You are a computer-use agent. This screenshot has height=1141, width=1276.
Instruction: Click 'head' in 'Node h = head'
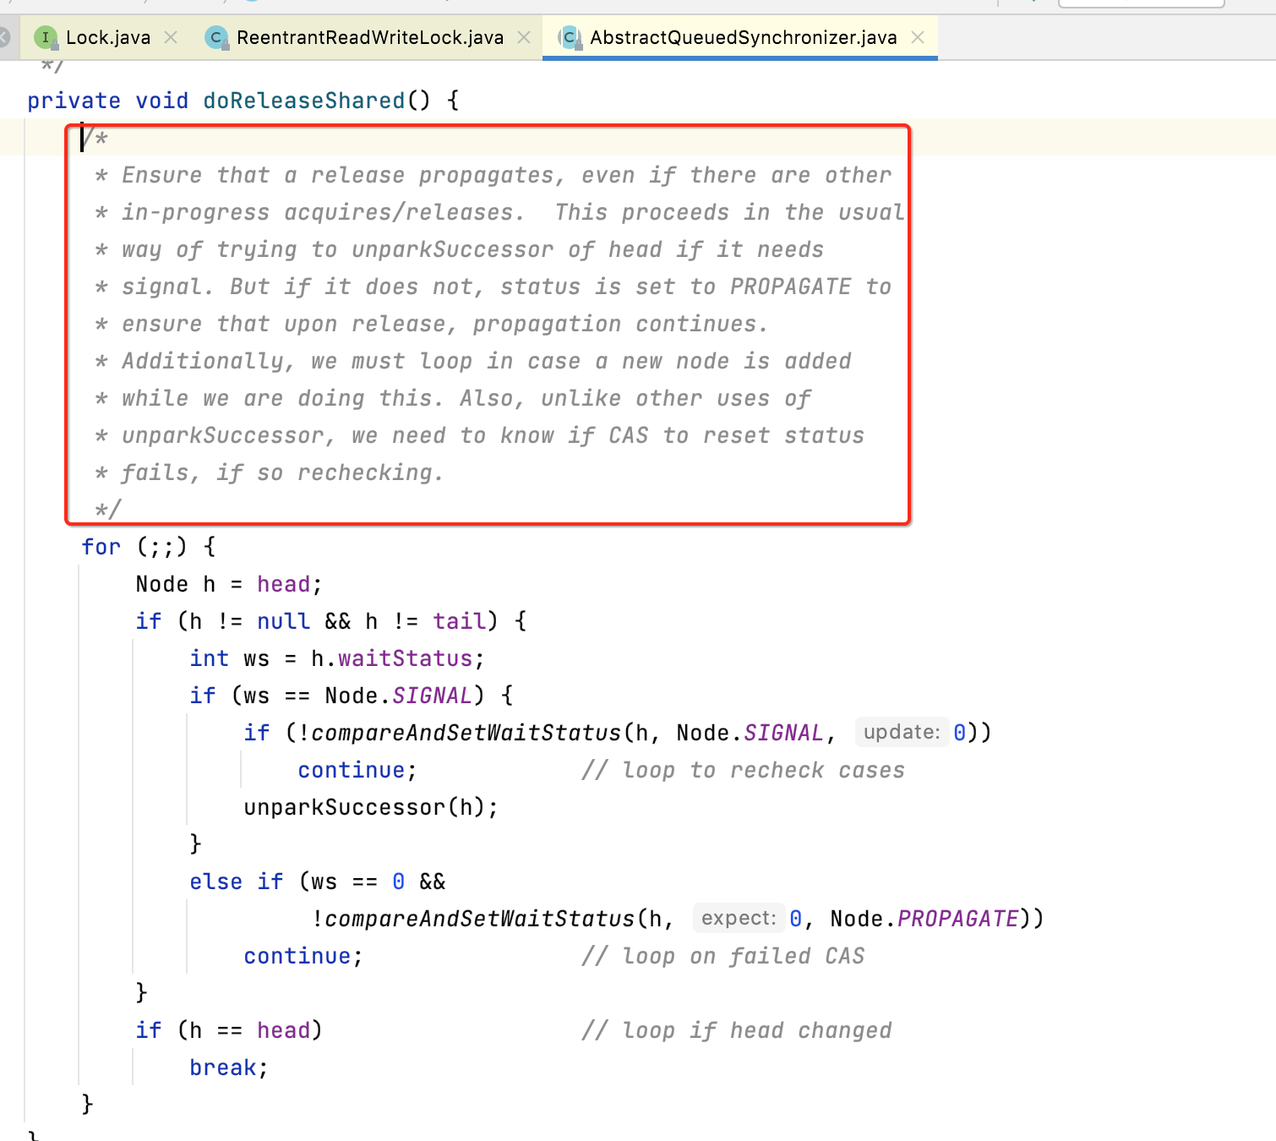point(284,584)
